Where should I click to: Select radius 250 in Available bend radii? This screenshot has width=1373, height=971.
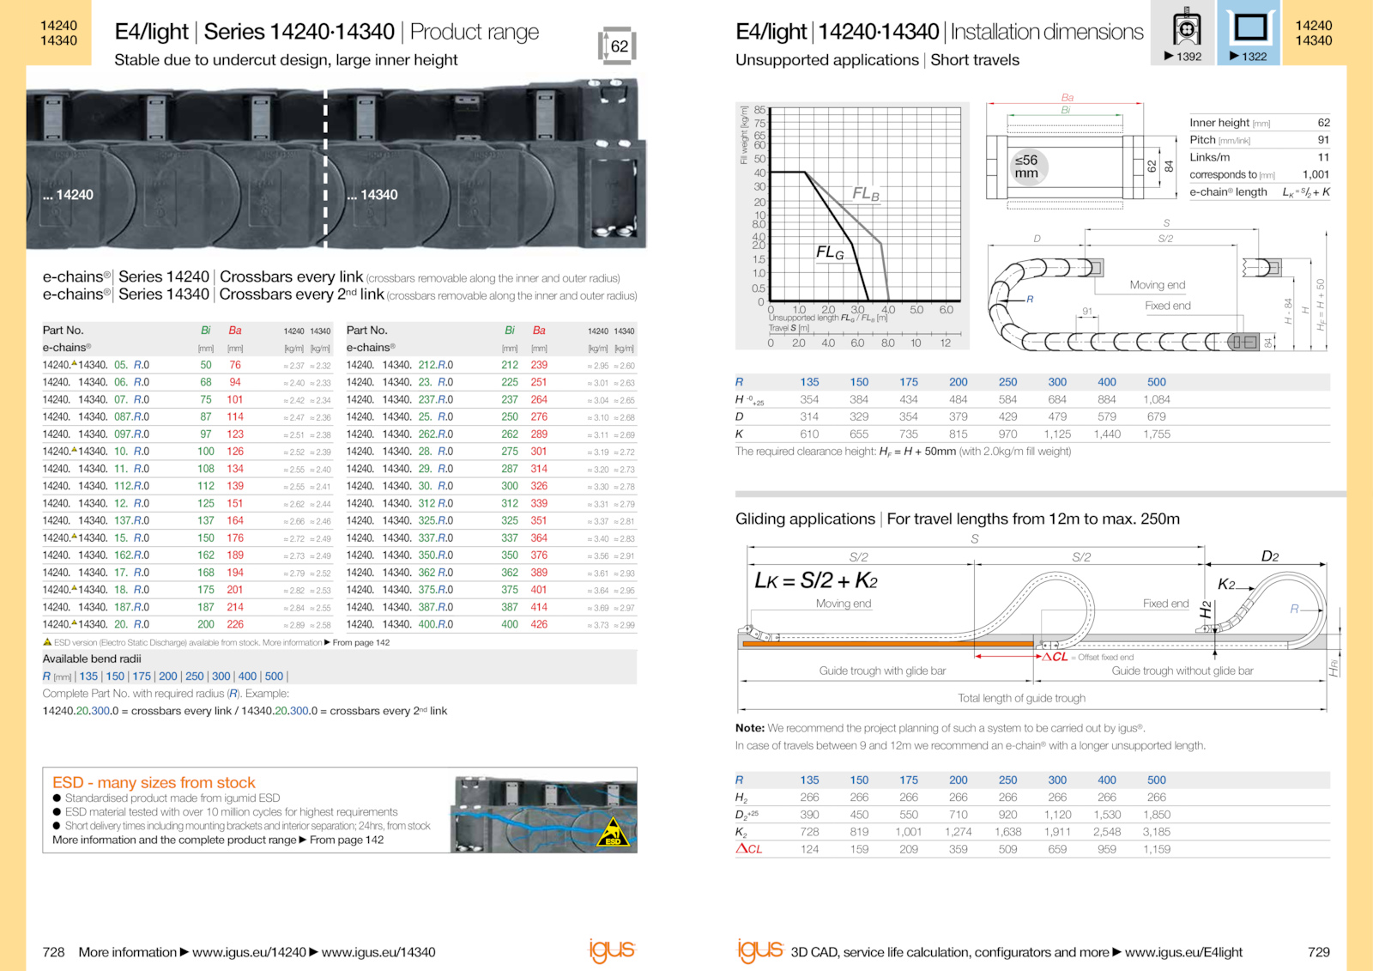(195, 677)
